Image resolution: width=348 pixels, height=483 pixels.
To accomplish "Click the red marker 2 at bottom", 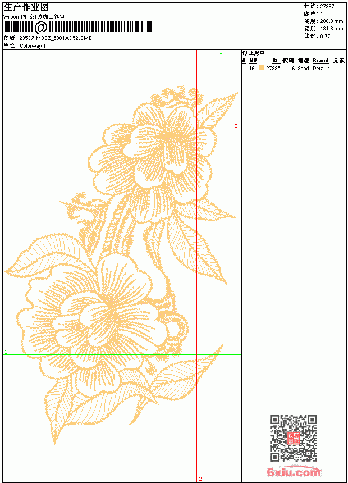I will 200,479.
